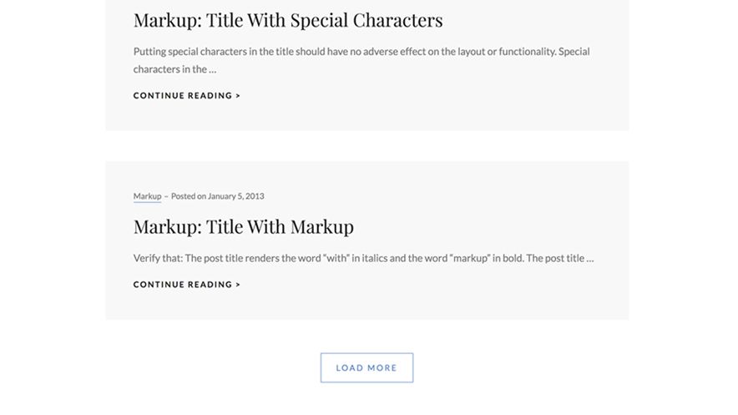Viewport: 738px width, 415px height.
Task: Click the year 2013 in the post date
Action: 255,196
